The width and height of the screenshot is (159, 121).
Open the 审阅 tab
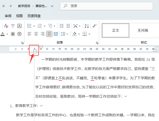point(8,16)
